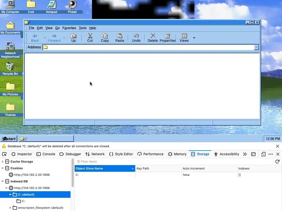Switch to the Network tab
This screenshot has height=211, width=282.
point(95,154)
